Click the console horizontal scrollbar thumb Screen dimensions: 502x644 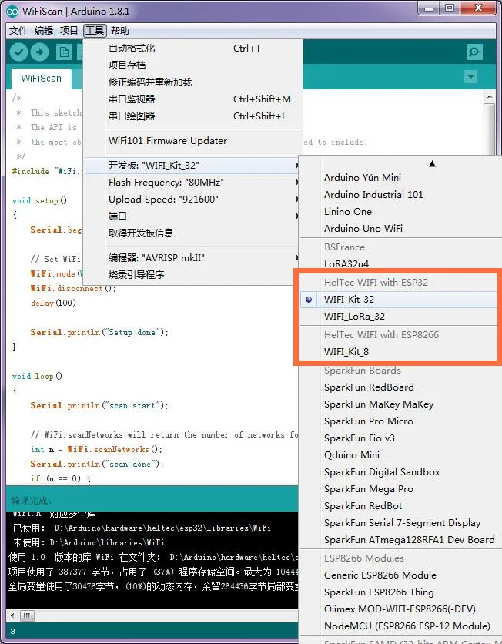point(27,615)
